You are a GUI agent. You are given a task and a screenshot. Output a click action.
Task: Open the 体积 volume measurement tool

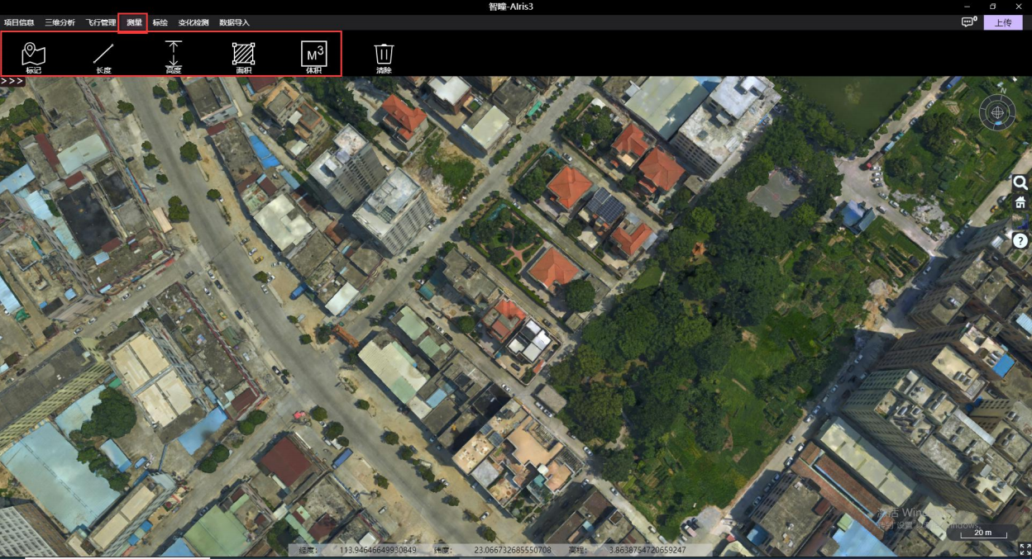(x=313, y=55)
